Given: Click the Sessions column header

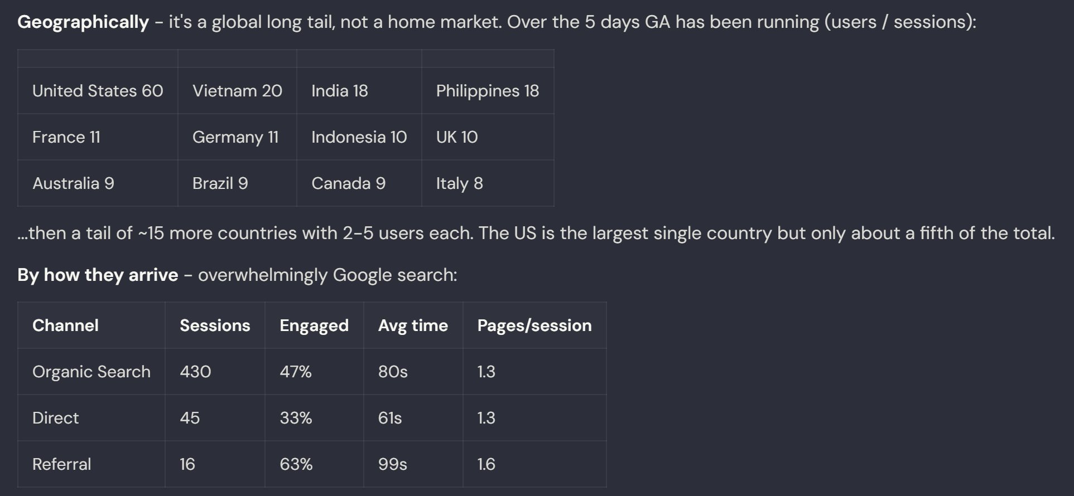Looking at the screenshot, I should point(215,325).
